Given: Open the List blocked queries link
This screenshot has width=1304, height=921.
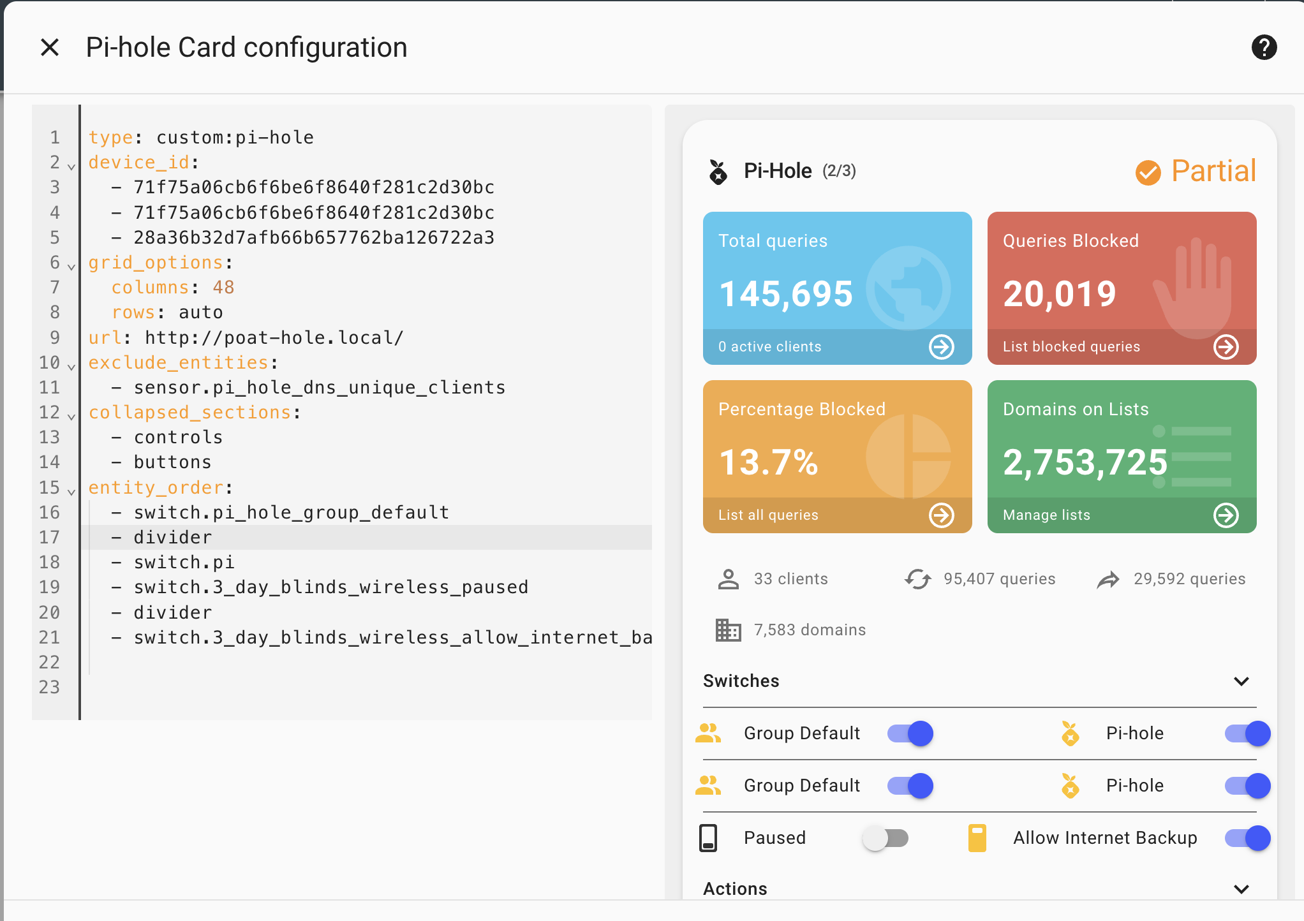Looking at the screenshot, I should point(1071,347).
